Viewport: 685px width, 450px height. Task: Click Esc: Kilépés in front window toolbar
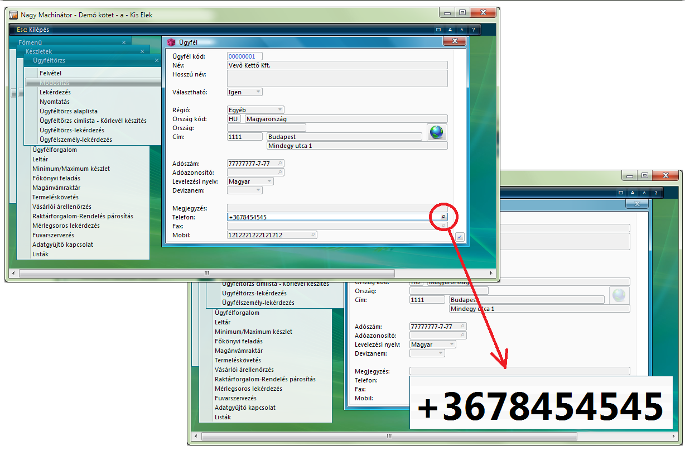33,30
